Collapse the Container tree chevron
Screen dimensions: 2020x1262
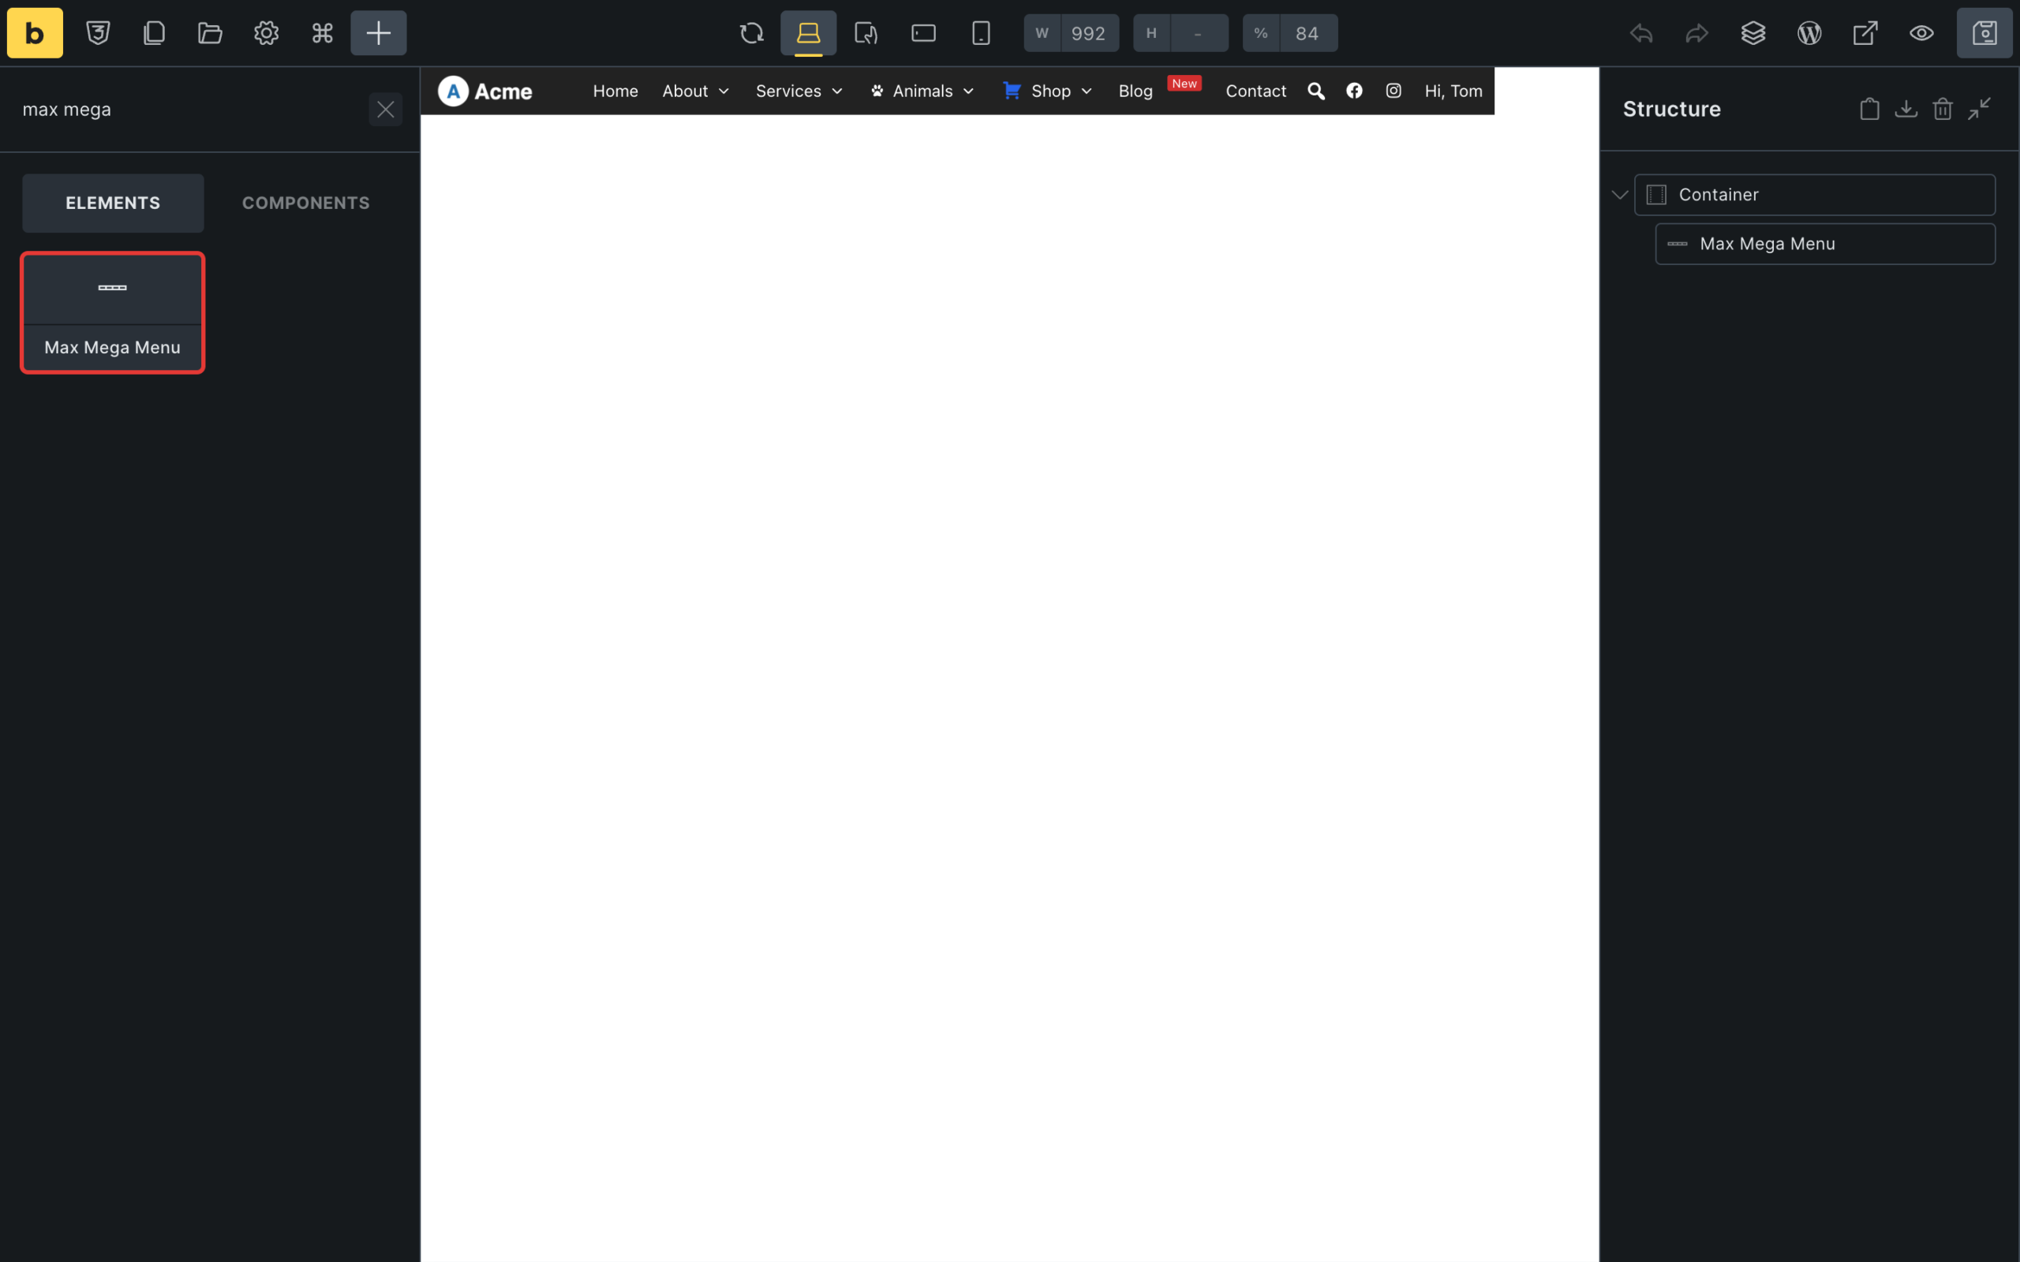pyautogui.click(x=1619, y=196)
